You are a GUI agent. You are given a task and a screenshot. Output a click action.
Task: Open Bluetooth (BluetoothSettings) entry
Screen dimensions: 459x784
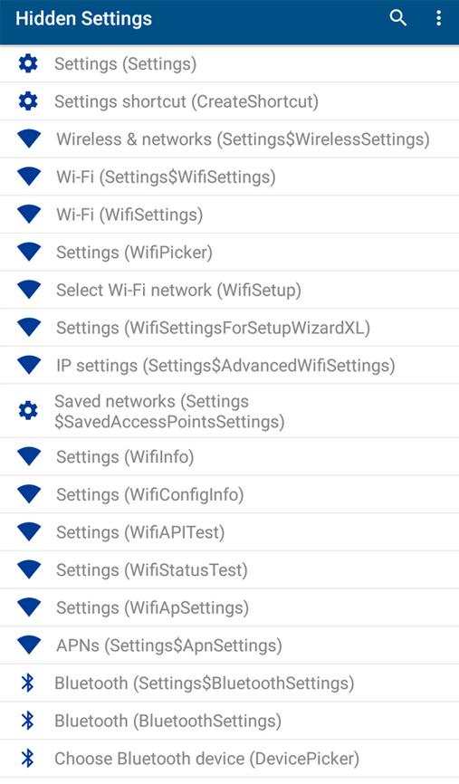[230, 721]
